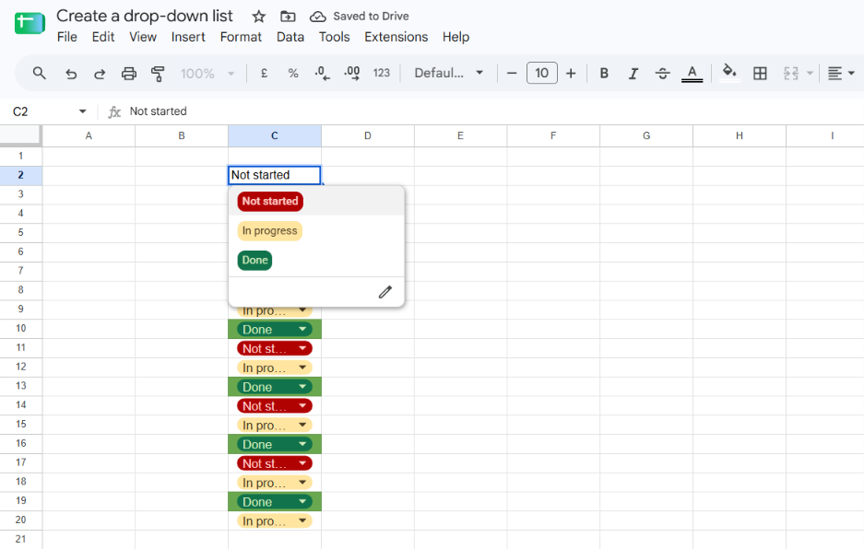Expand the merge cells options arrow
864x549 pixels.
point(810,73)
